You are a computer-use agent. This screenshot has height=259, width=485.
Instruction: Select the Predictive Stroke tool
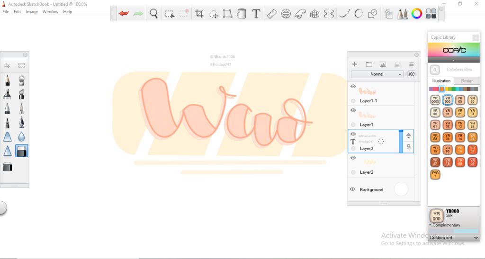tap(359, 14)
